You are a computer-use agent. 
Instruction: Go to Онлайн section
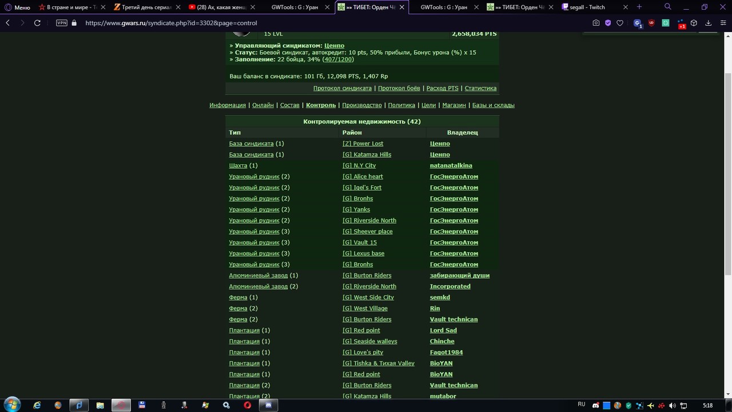tap(263, 105)
